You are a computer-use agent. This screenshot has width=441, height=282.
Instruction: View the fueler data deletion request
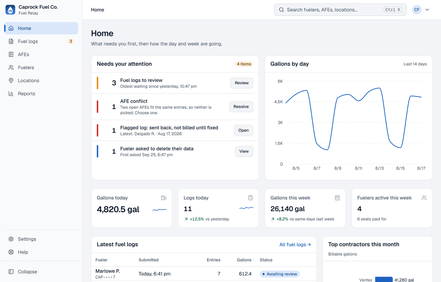244,151
